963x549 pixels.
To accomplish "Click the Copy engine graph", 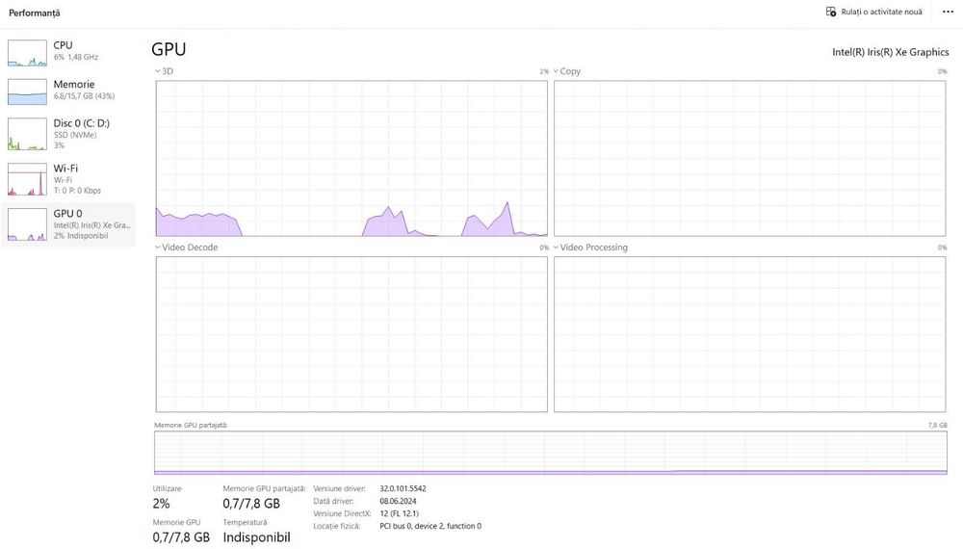I will (750, 158).
